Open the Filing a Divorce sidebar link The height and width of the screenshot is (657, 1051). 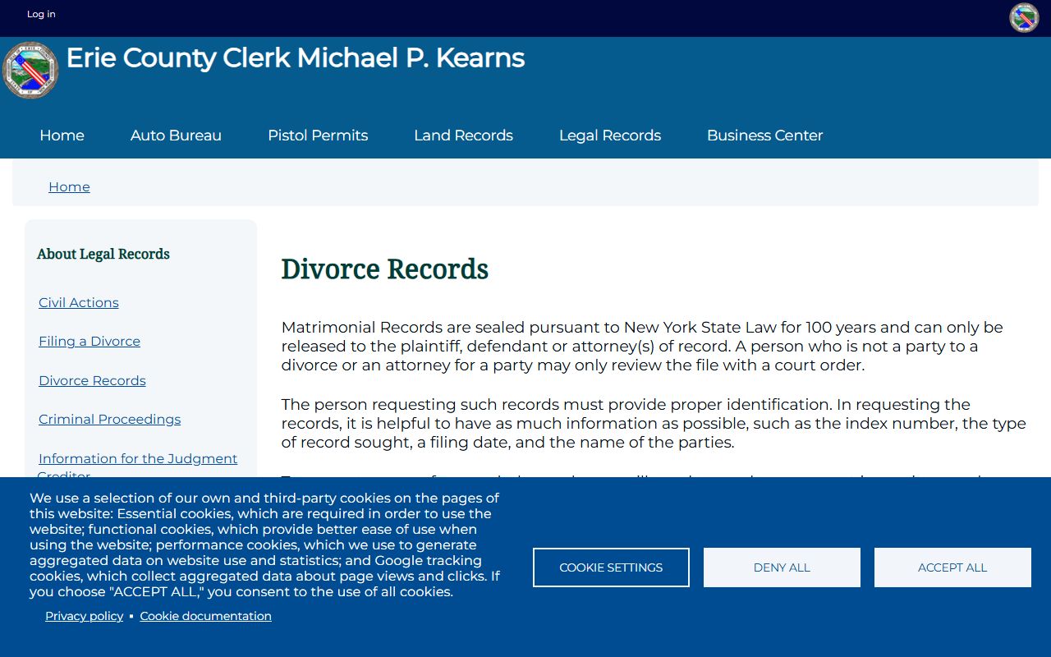89,342
